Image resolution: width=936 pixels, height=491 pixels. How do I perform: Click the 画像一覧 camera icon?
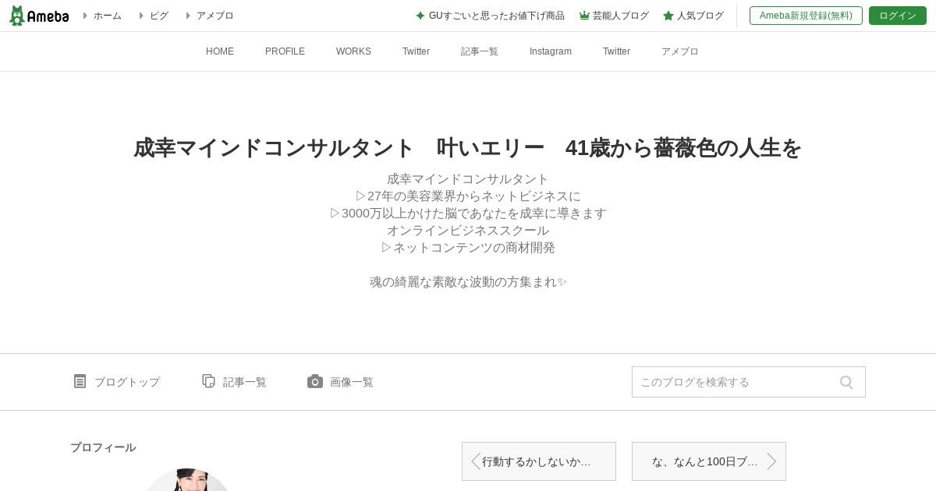pos(315,381)
